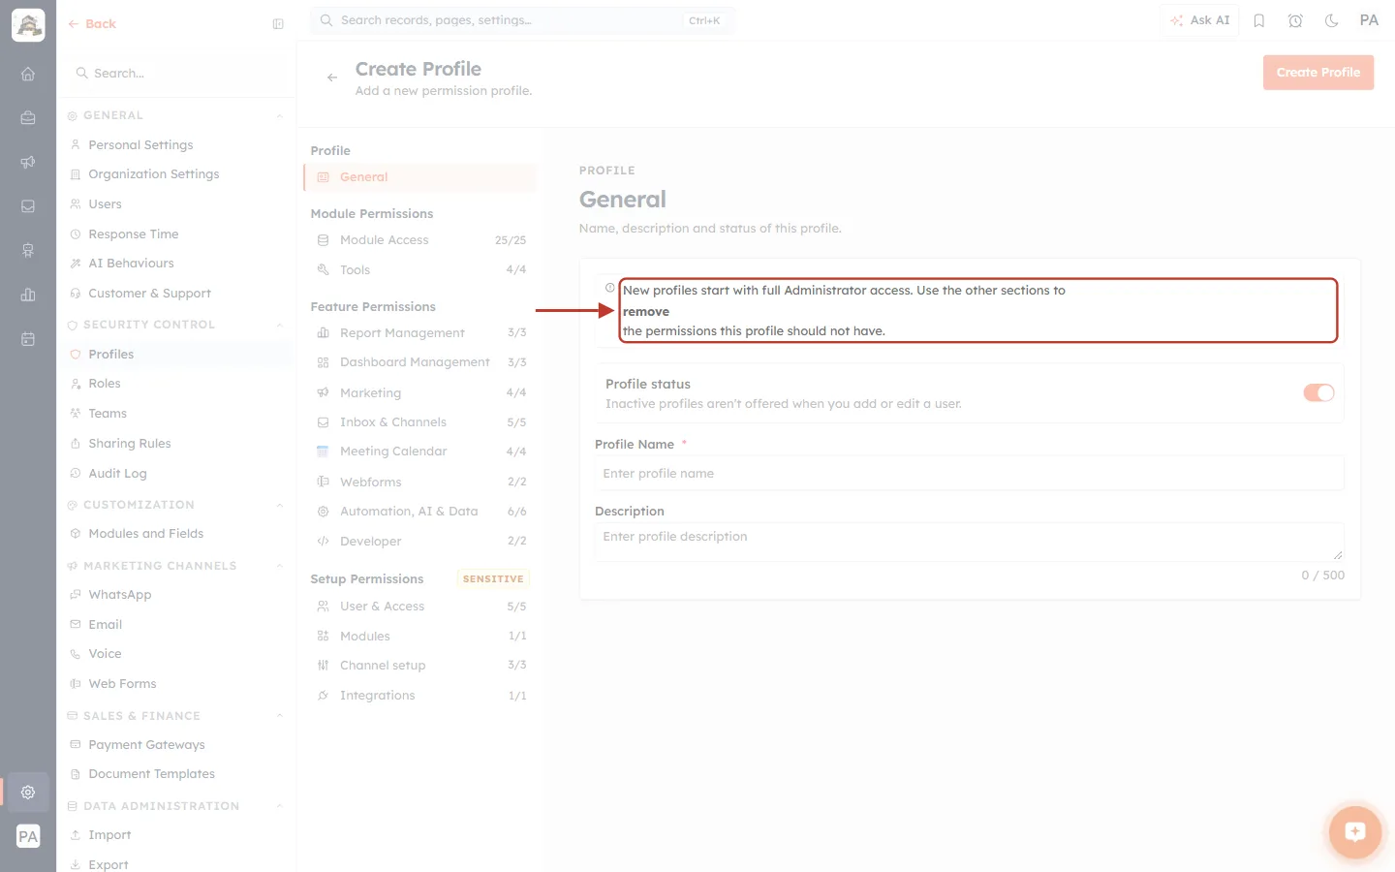This screenshot has width=1395, height=872.
Task: Click the Ask AI button
Action: [1199, 20]
